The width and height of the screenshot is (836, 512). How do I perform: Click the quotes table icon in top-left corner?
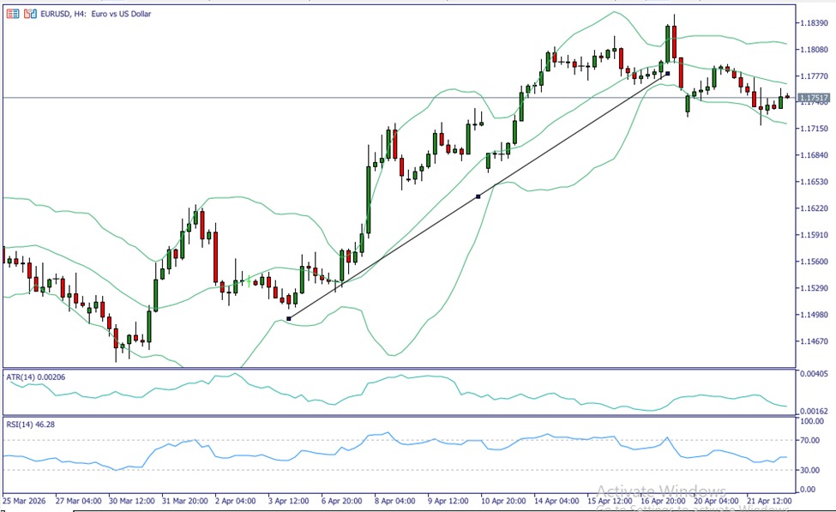pyautogui.click(x=11, y=14)
